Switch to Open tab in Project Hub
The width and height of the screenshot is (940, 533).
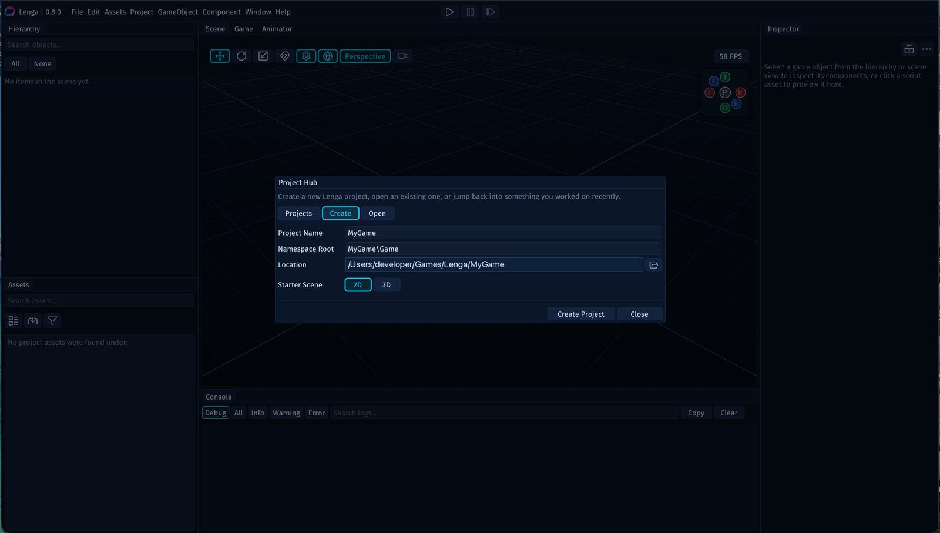(377, 213)
